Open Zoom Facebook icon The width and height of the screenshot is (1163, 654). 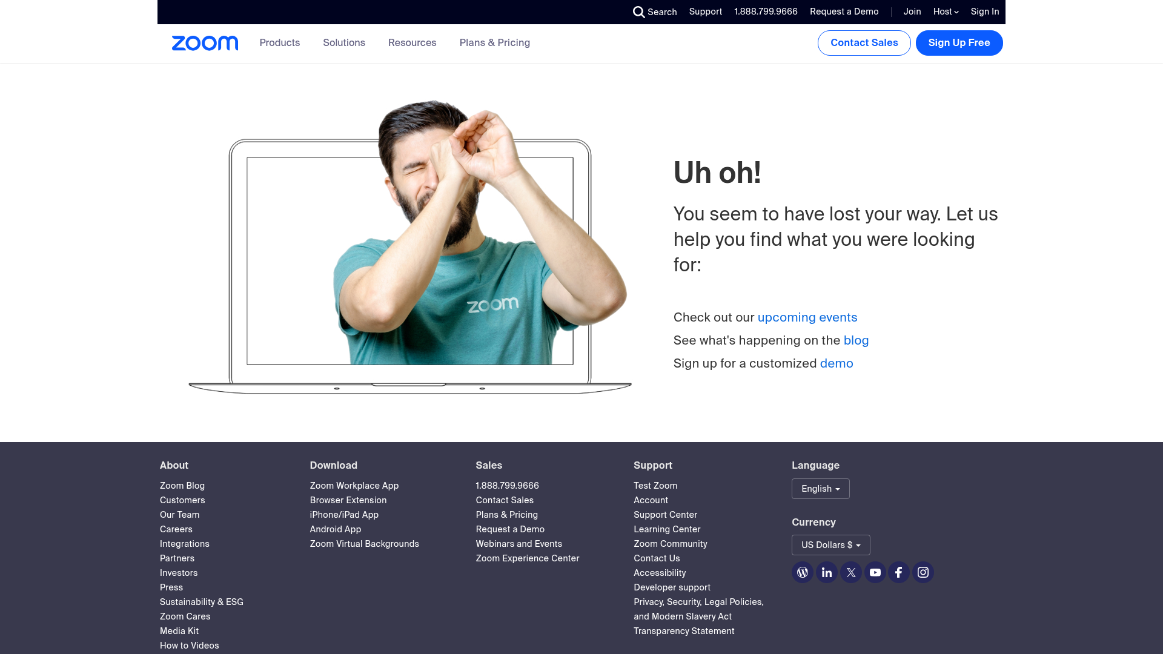(899, 572)
